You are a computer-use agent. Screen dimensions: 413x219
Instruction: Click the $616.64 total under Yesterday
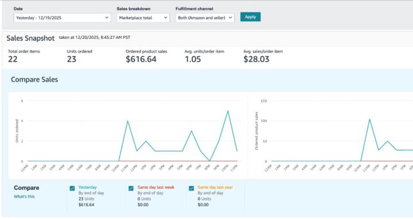pyautogui.click(x=86, y=205)
